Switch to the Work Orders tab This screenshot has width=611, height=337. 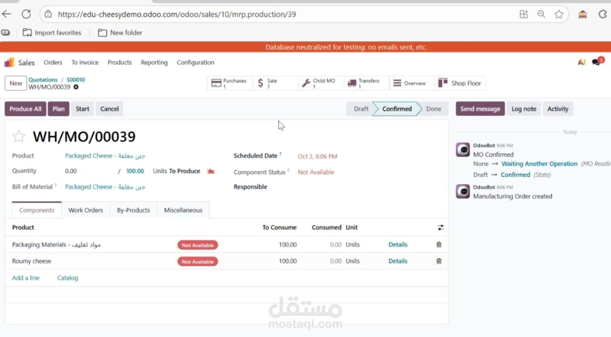85,210
